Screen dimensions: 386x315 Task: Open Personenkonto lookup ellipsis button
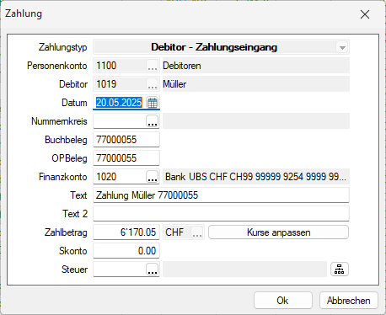[x=153, y=66]
